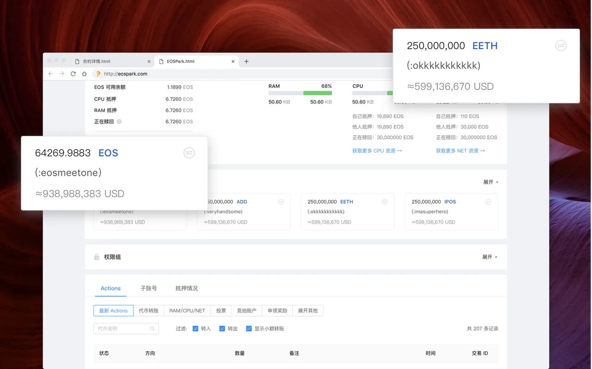This screenshot has width=592, height=369.
Task: Close the EOSPark.html tab
Action: click(233, 61)
